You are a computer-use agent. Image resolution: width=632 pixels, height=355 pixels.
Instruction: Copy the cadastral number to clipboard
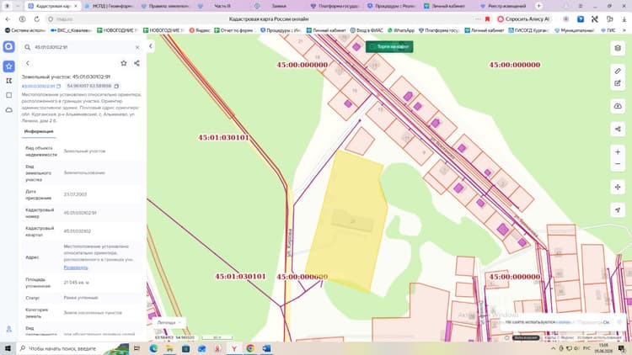tap(58, 86)
